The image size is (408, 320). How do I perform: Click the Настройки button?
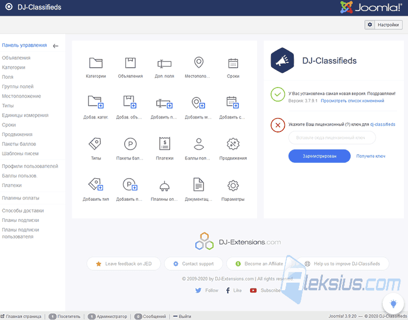pyautogui.click(x=384, y=25)
